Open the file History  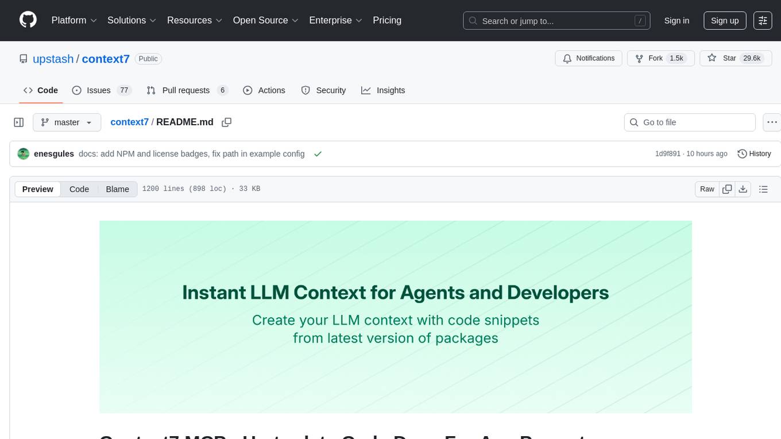tap(754, 153)
